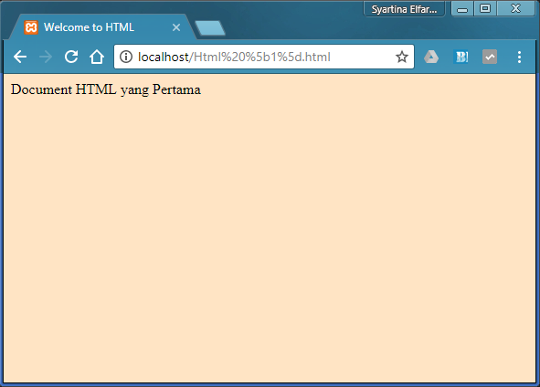Click the Syartina Elfar profile button
The image size is (540, 387).
click(x=404, y=9)
